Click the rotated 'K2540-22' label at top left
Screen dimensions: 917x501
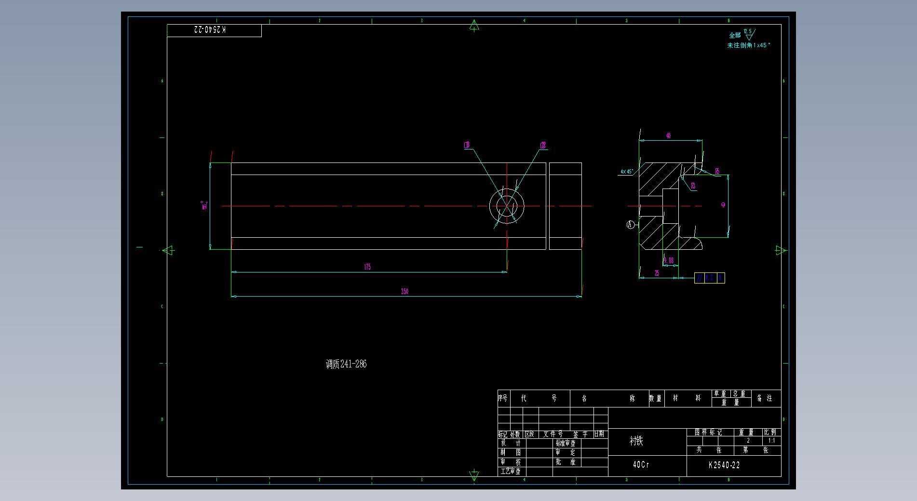pyautogui.click(x=210, y=30)
